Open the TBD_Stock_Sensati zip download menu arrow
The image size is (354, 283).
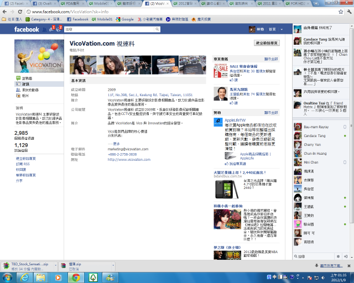55,266
